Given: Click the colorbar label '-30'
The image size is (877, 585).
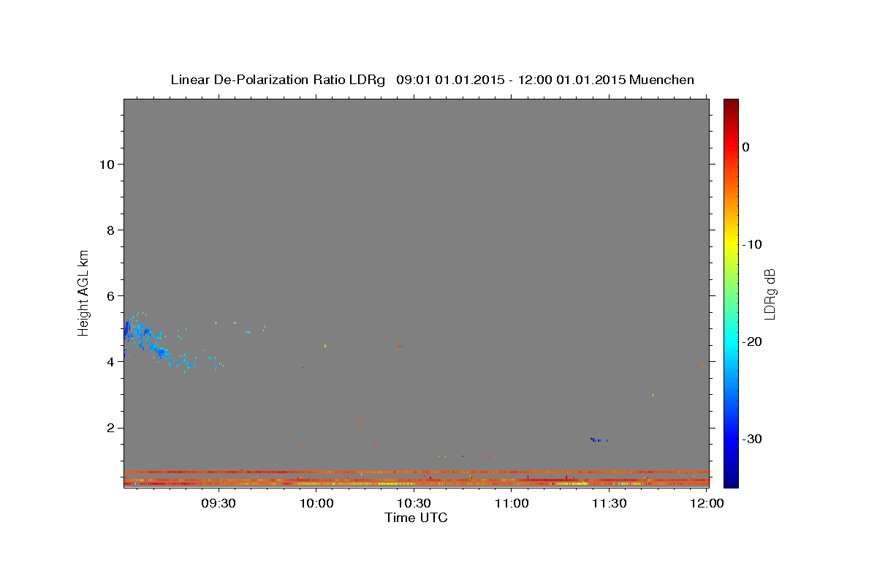Looking at the screenshot, I should 753,439.
